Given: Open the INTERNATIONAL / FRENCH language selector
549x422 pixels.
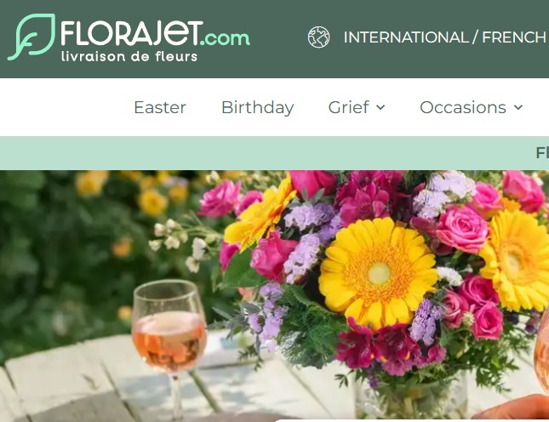Looking at the screenshot, I should pyautogui.click(x=444, y=37).
